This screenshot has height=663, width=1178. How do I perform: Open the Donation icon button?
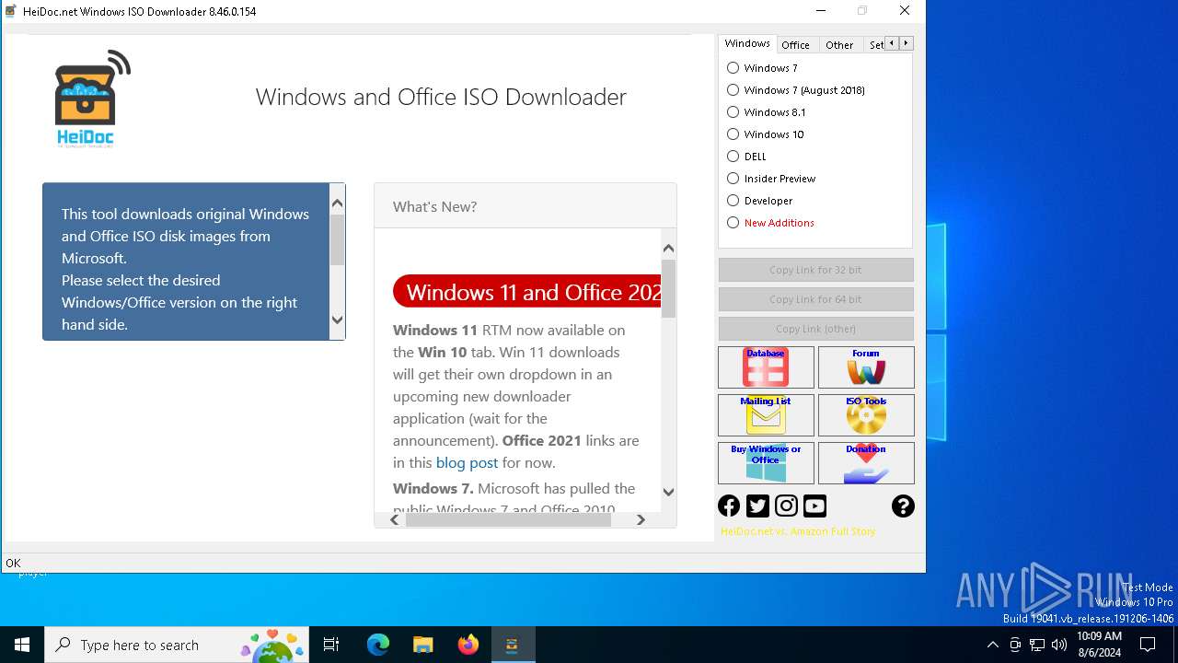tap(866, 463)
